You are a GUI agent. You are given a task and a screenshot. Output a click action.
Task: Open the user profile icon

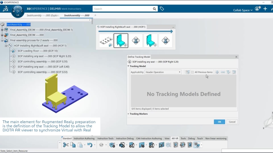tap(257, 9)
